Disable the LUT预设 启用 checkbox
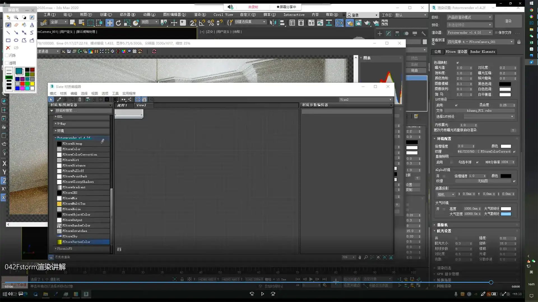Viewport: 538px width, 302px height. pos(456,105)
